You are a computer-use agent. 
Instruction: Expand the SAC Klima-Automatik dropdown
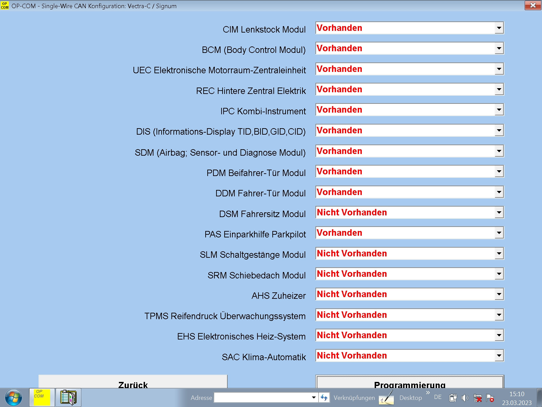click(499, 356)
